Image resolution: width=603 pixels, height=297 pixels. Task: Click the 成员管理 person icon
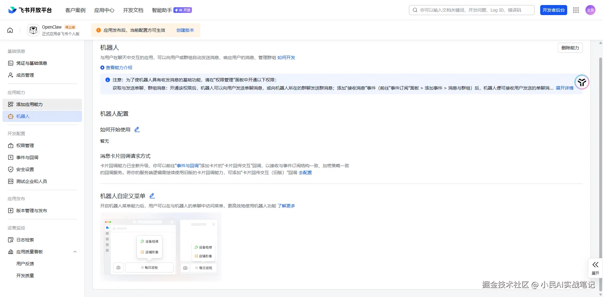[x=11, y=75]
